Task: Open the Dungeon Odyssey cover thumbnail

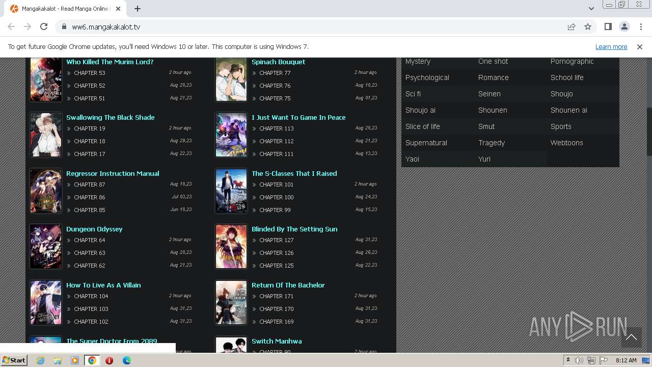Action: coord(46,247)
